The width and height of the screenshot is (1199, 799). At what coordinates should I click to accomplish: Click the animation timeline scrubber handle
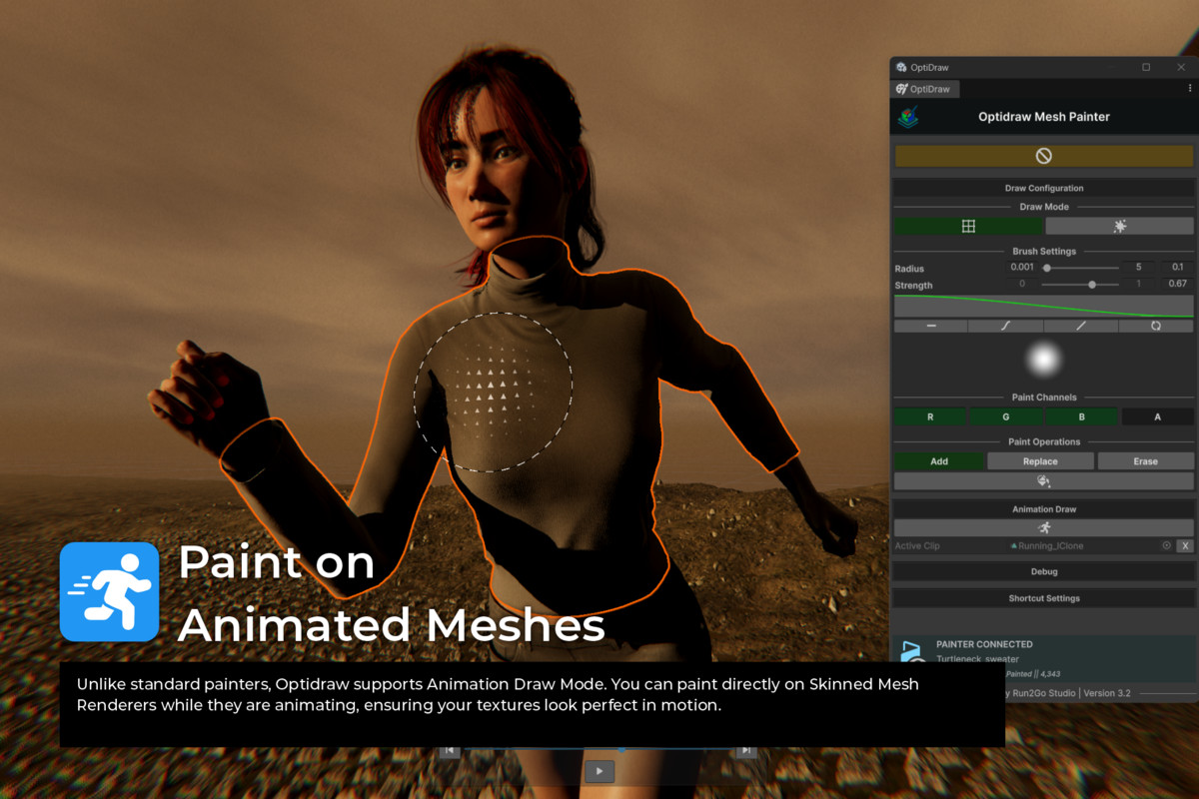coord(621,749)
